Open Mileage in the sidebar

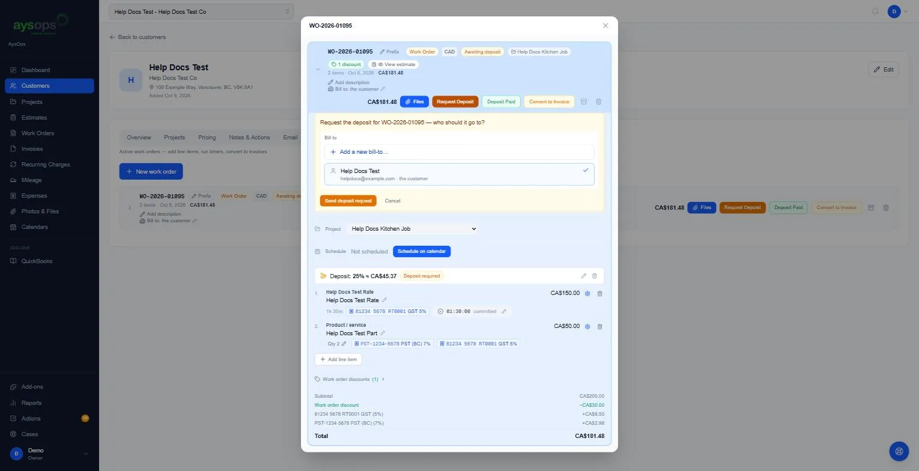[x=49, y=180]
